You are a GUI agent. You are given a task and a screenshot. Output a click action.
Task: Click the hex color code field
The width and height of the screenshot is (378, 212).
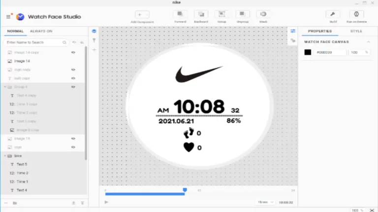[330, 52]
